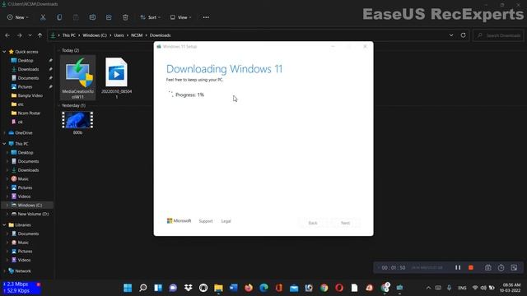Pause the EaseUS recording

click(x=458, y=267)
